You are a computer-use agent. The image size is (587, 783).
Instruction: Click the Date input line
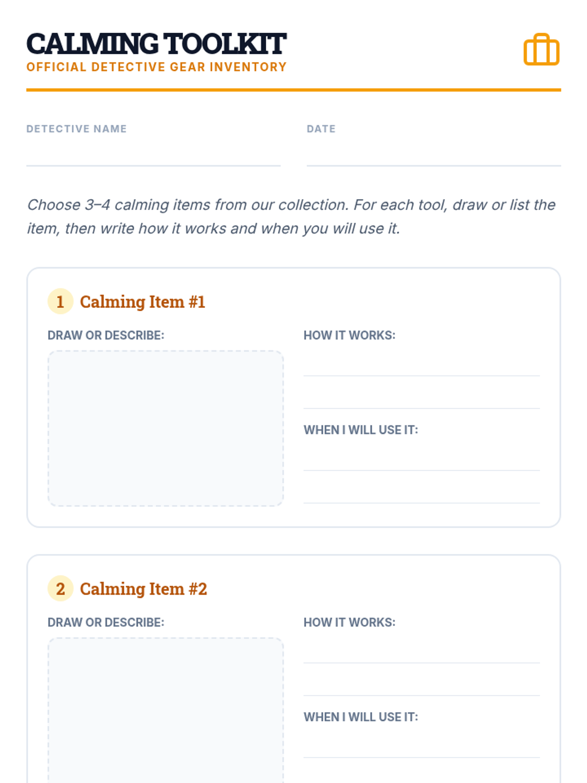click(x=433, y=156)
